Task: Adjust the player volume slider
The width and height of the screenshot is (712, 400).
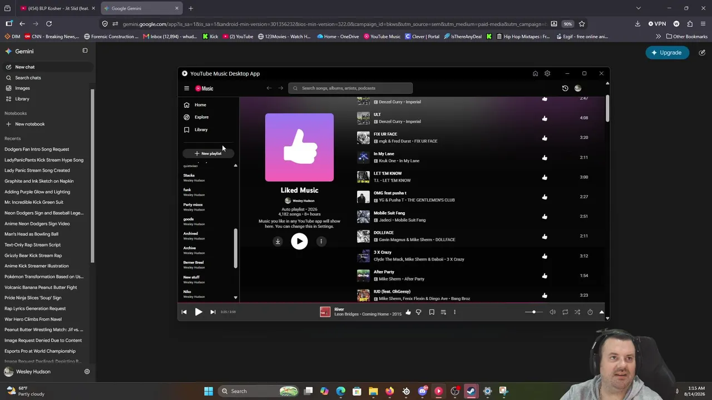Action: click(x=533, y=312)
